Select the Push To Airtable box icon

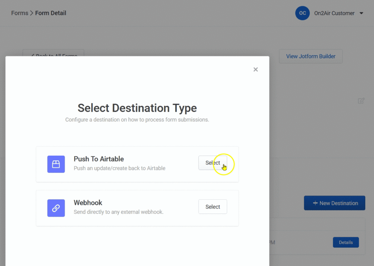[56, 164]
